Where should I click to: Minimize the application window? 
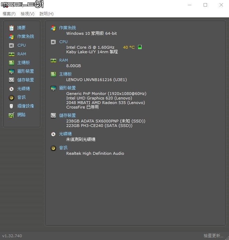point(190,5)
